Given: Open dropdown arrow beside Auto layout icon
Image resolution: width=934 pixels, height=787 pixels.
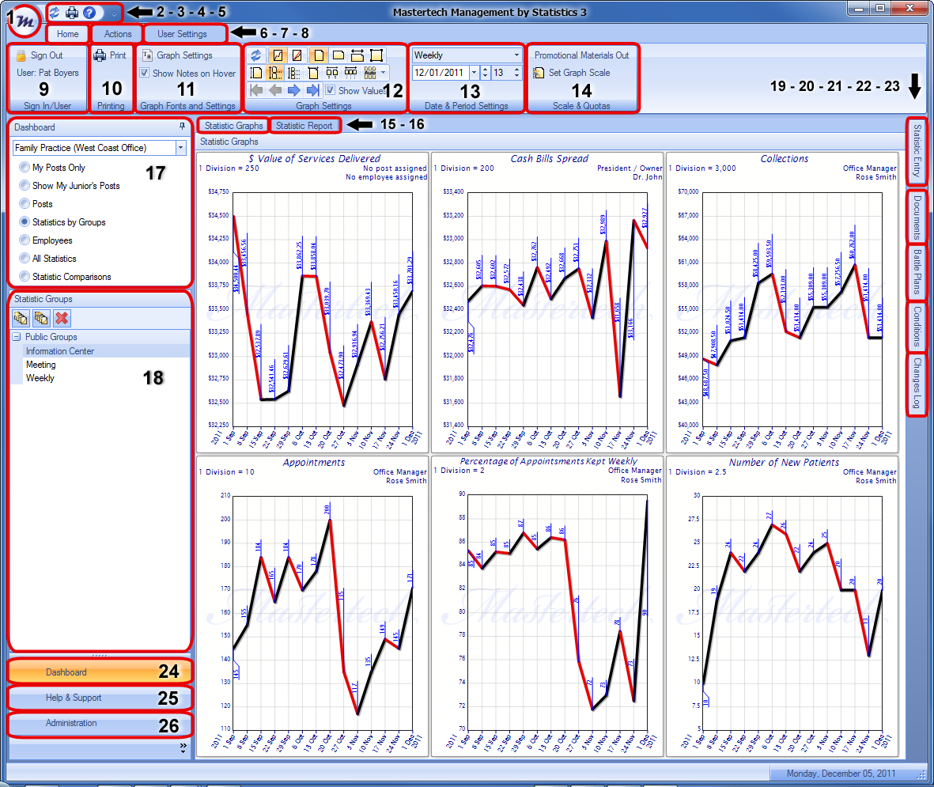Looking at the screenshot, I should (383, 73).
